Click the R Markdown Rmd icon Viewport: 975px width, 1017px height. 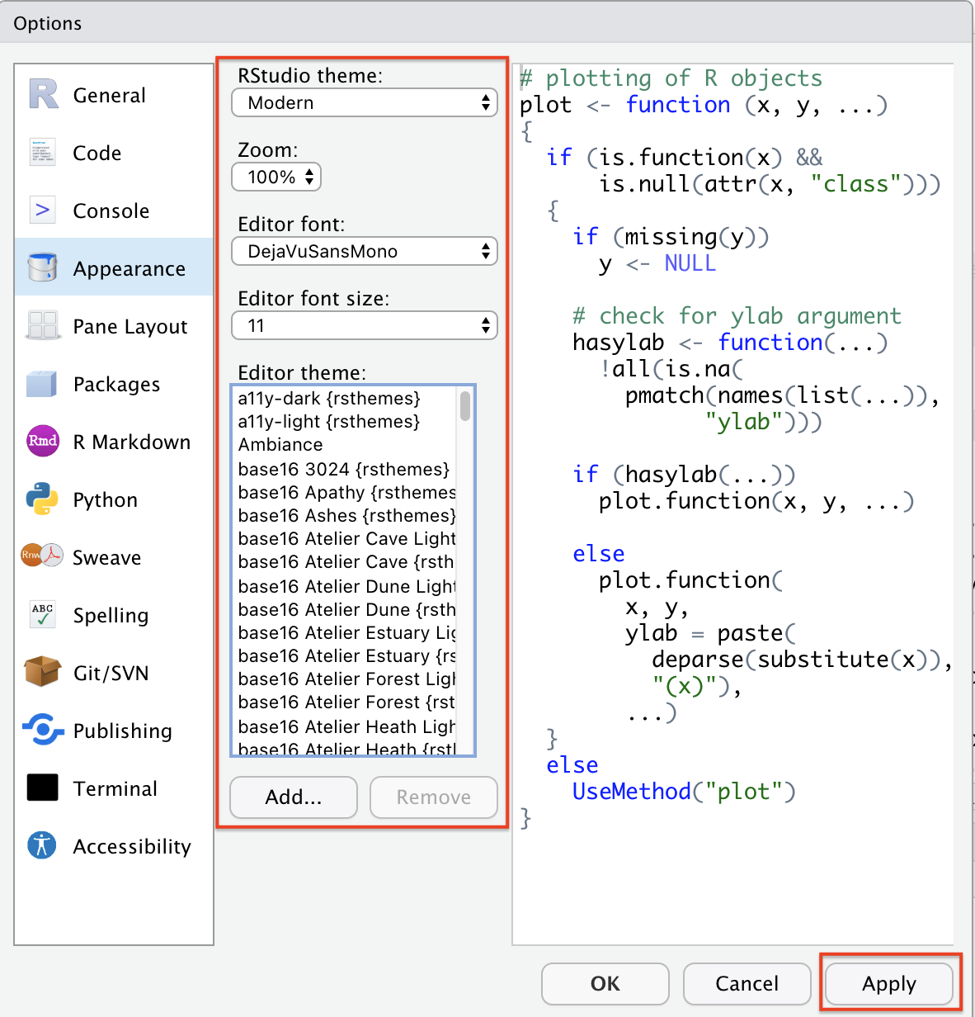tap(43, 441)
